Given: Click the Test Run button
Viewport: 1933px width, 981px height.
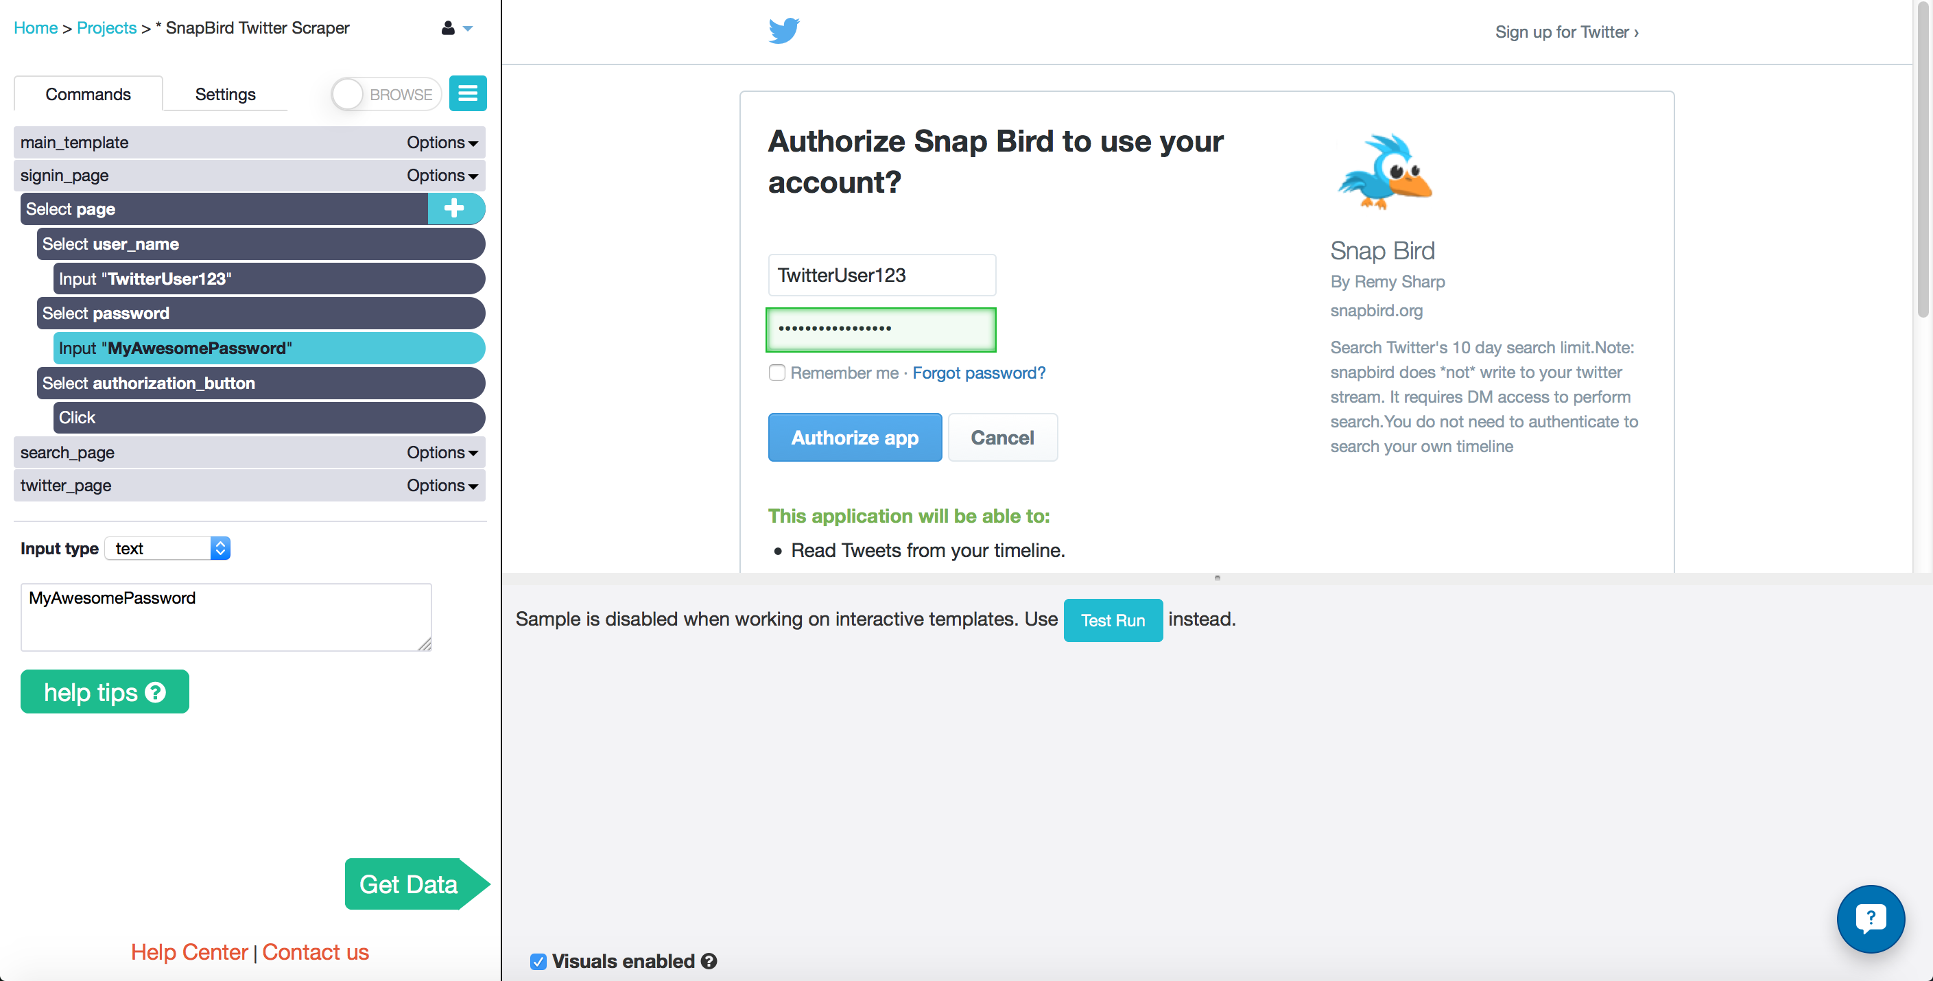Looking at the screenshot, I should coord(1113,618).
